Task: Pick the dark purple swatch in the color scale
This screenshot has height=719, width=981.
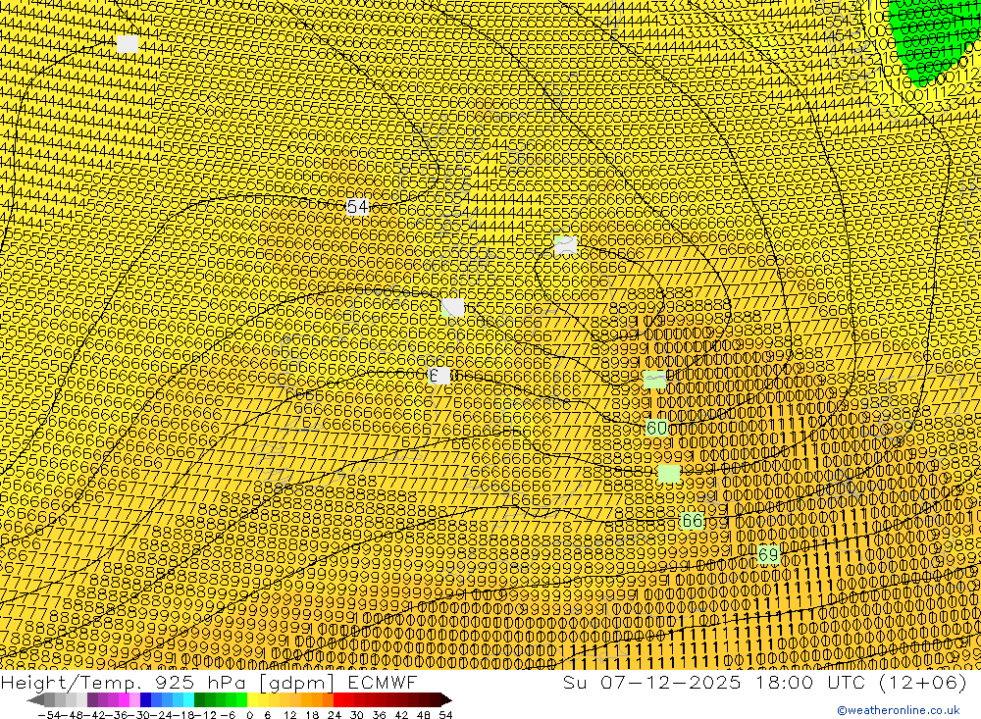Action: coord(92,699)
